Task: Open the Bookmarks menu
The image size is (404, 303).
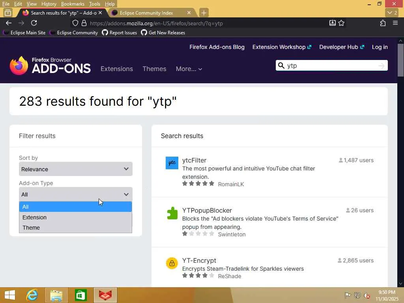Action: coord(73,4)
